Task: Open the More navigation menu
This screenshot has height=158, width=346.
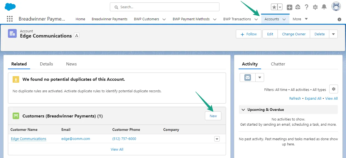Action: pos(300,19)
